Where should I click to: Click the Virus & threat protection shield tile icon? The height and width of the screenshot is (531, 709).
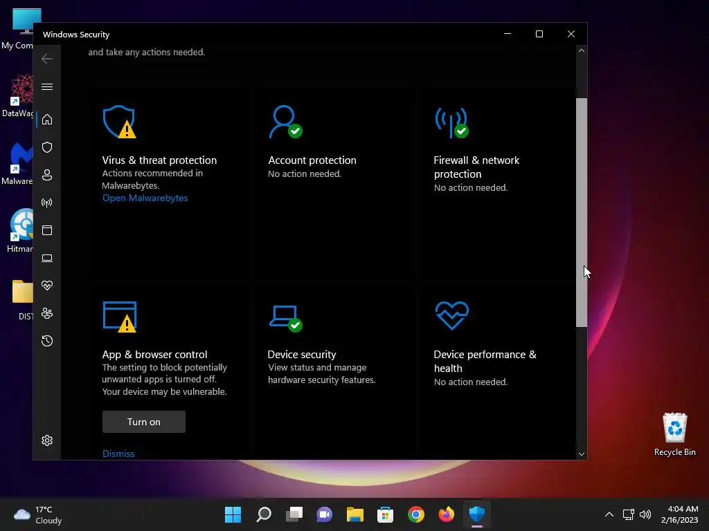[x=119, y=122]
